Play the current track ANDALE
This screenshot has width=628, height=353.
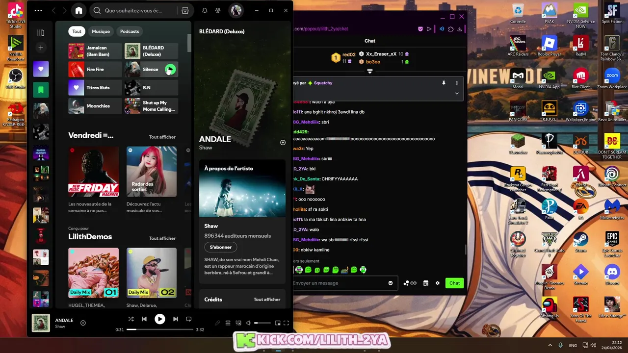pos(160,319)
